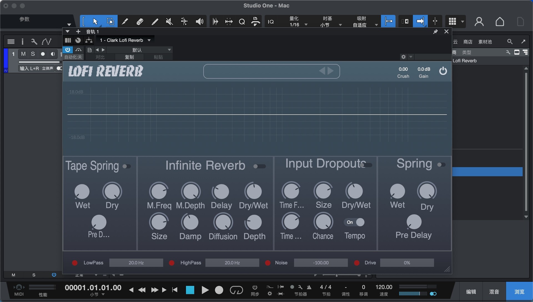Viewport: 533px width, 302px height.
Task: Select the Range tool
Action: [x=110, y=21]
